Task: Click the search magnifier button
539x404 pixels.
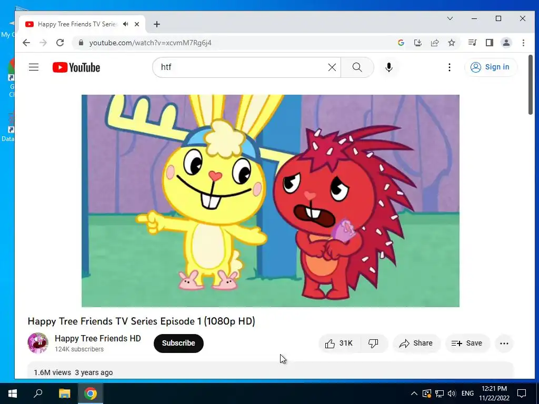Action: [357, 67]
